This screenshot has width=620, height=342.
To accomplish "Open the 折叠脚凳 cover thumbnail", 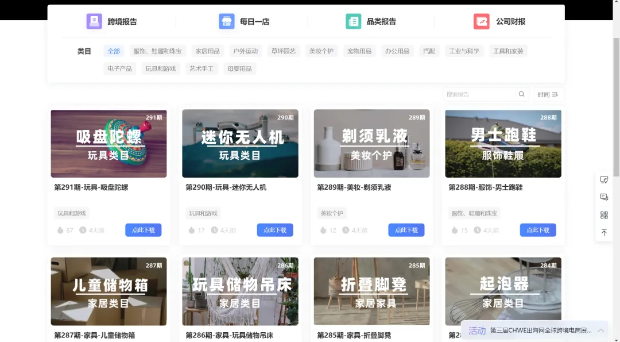I will 371,291.
